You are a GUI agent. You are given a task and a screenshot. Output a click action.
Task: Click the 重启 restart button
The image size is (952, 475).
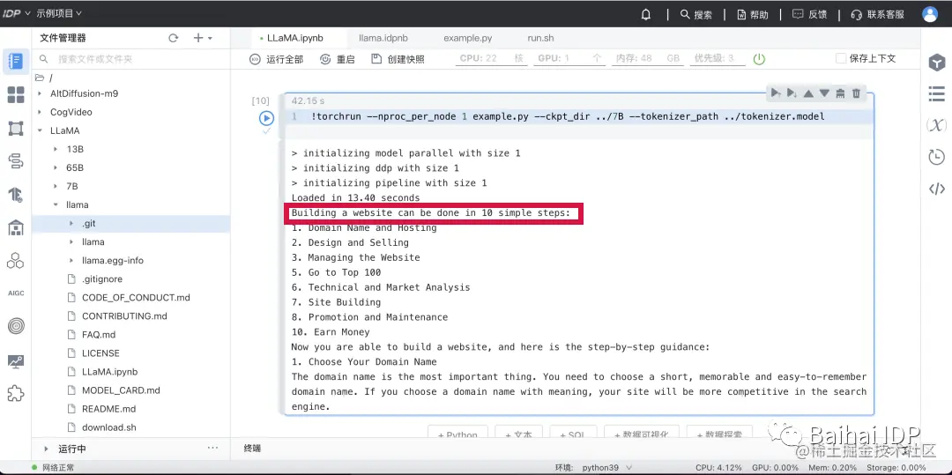338,59
